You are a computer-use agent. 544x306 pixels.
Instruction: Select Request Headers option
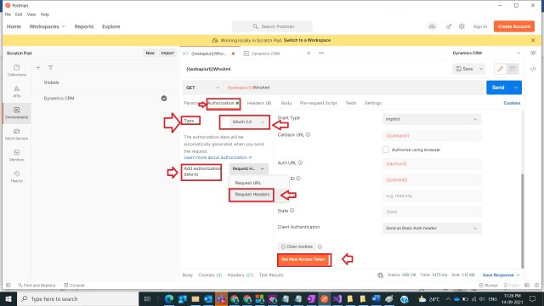click(252, 195)
